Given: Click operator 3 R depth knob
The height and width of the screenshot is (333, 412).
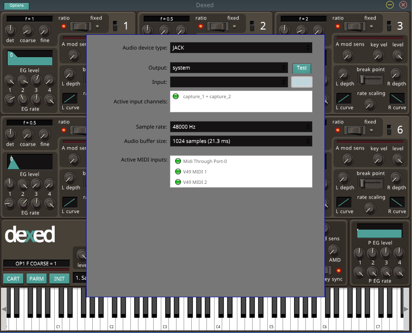Looking at the screenshot, I should click(396, 74).
